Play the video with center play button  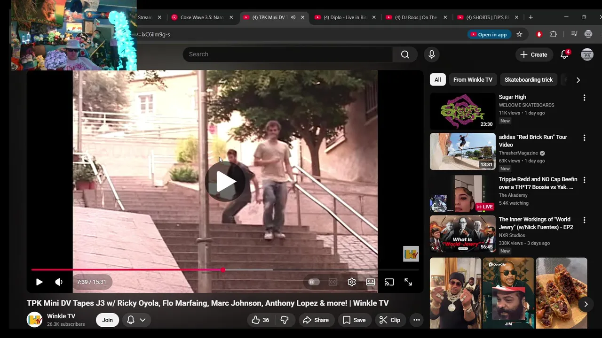225,182
